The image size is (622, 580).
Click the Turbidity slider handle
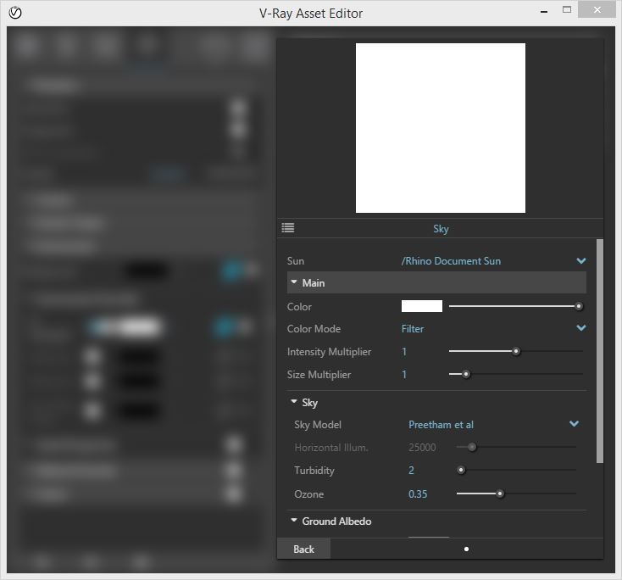(461, 470)
